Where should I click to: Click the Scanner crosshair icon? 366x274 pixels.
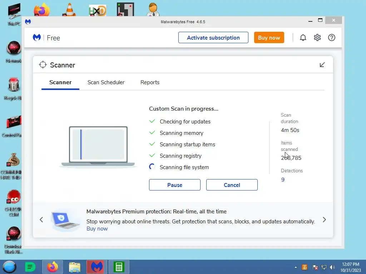(x=43, y=65)
